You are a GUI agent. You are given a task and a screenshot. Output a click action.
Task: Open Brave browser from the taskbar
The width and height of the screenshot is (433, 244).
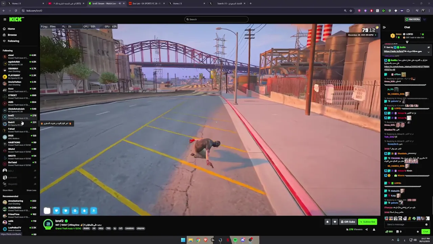point(205,240)
